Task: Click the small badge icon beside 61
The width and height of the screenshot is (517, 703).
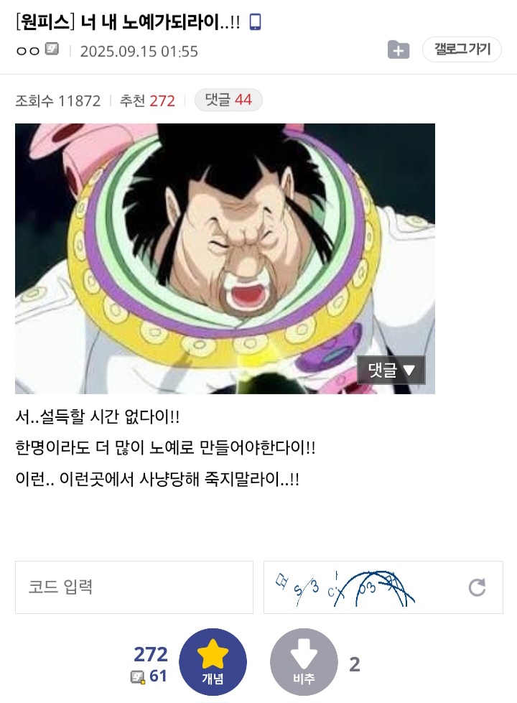Action: click(x=138, y=676)
